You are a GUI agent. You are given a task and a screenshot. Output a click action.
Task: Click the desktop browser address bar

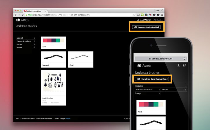click(x=80, y=15)
